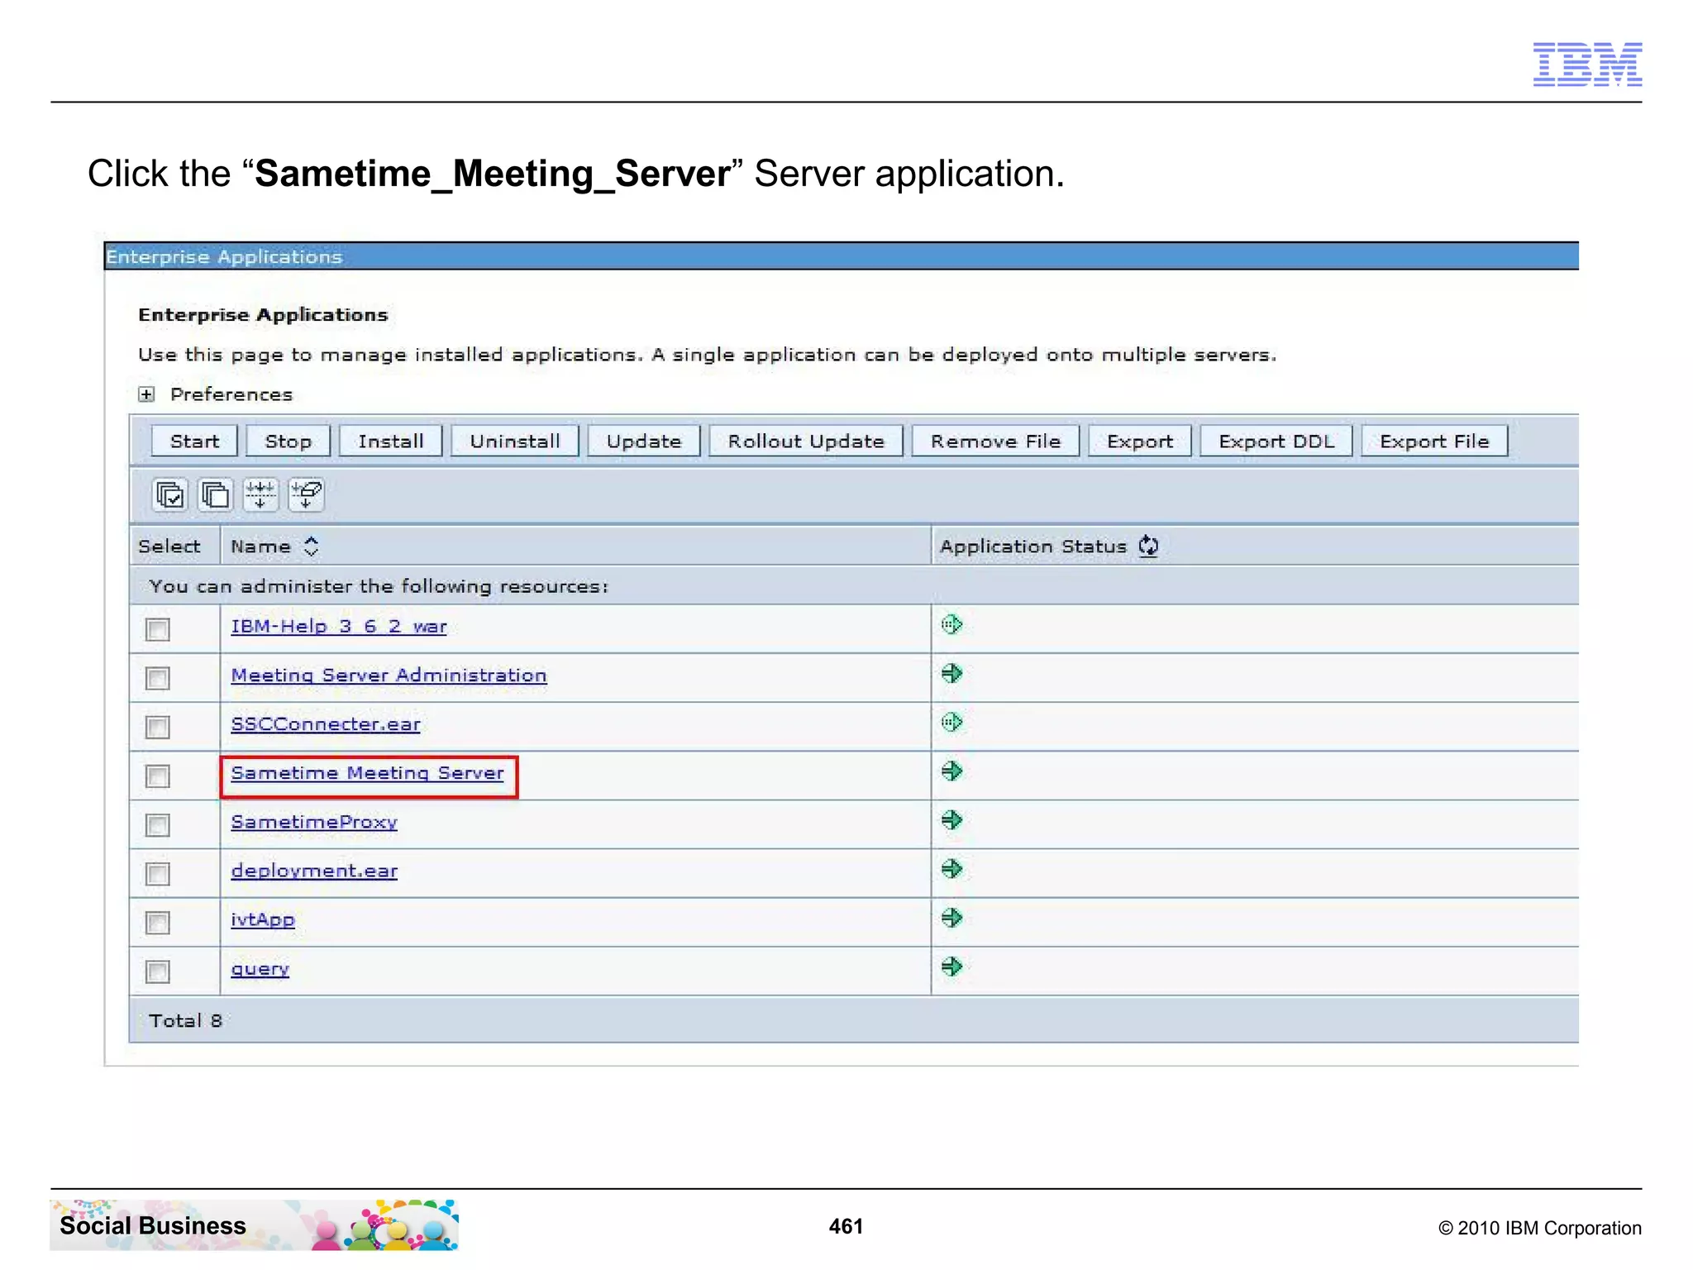Enable the SametimeProxy checkbox

(157, 824)
